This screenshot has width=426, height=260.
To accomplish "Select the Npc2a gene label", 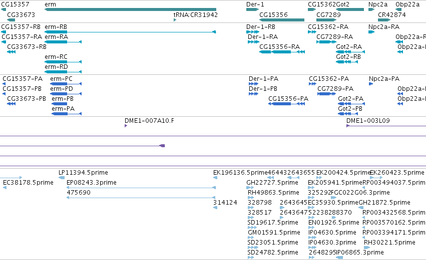I will 378,4.
